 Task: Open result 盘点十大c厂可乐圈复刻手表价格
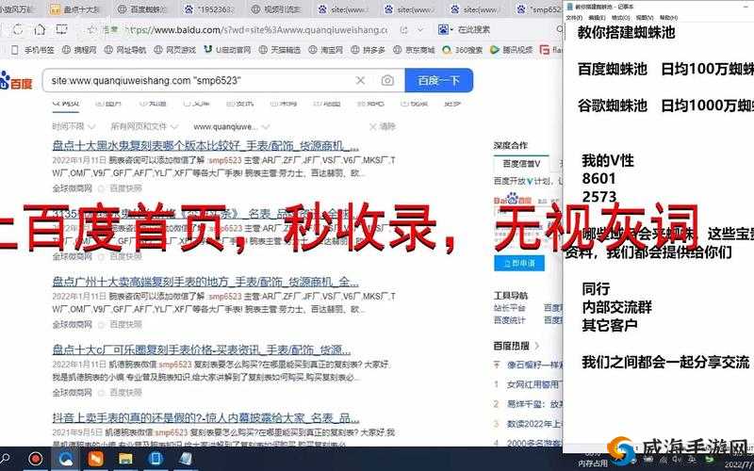coord(202,349)
